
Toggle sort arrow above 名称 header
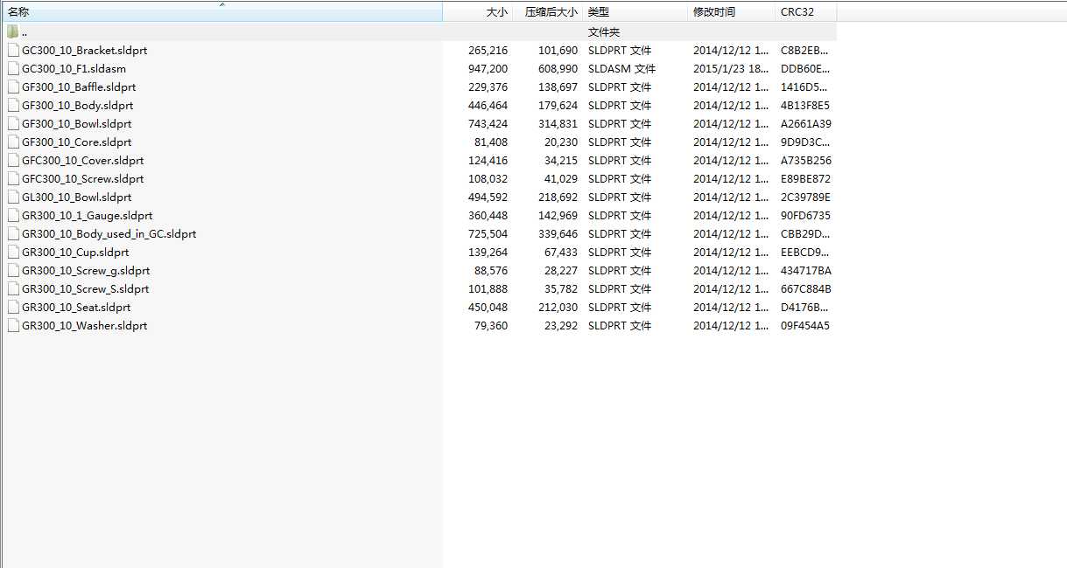coord(221,4)
